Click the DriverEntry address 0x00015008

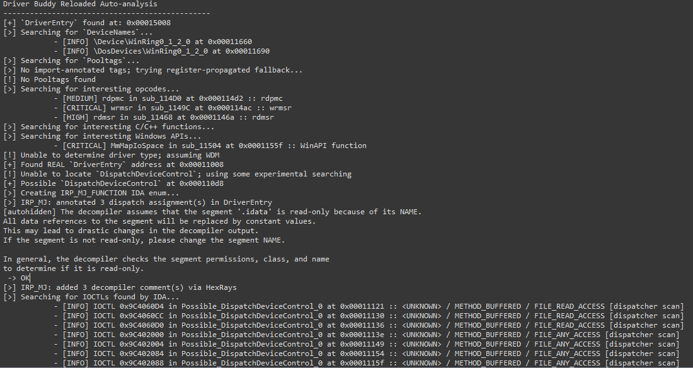pos(148,23)
